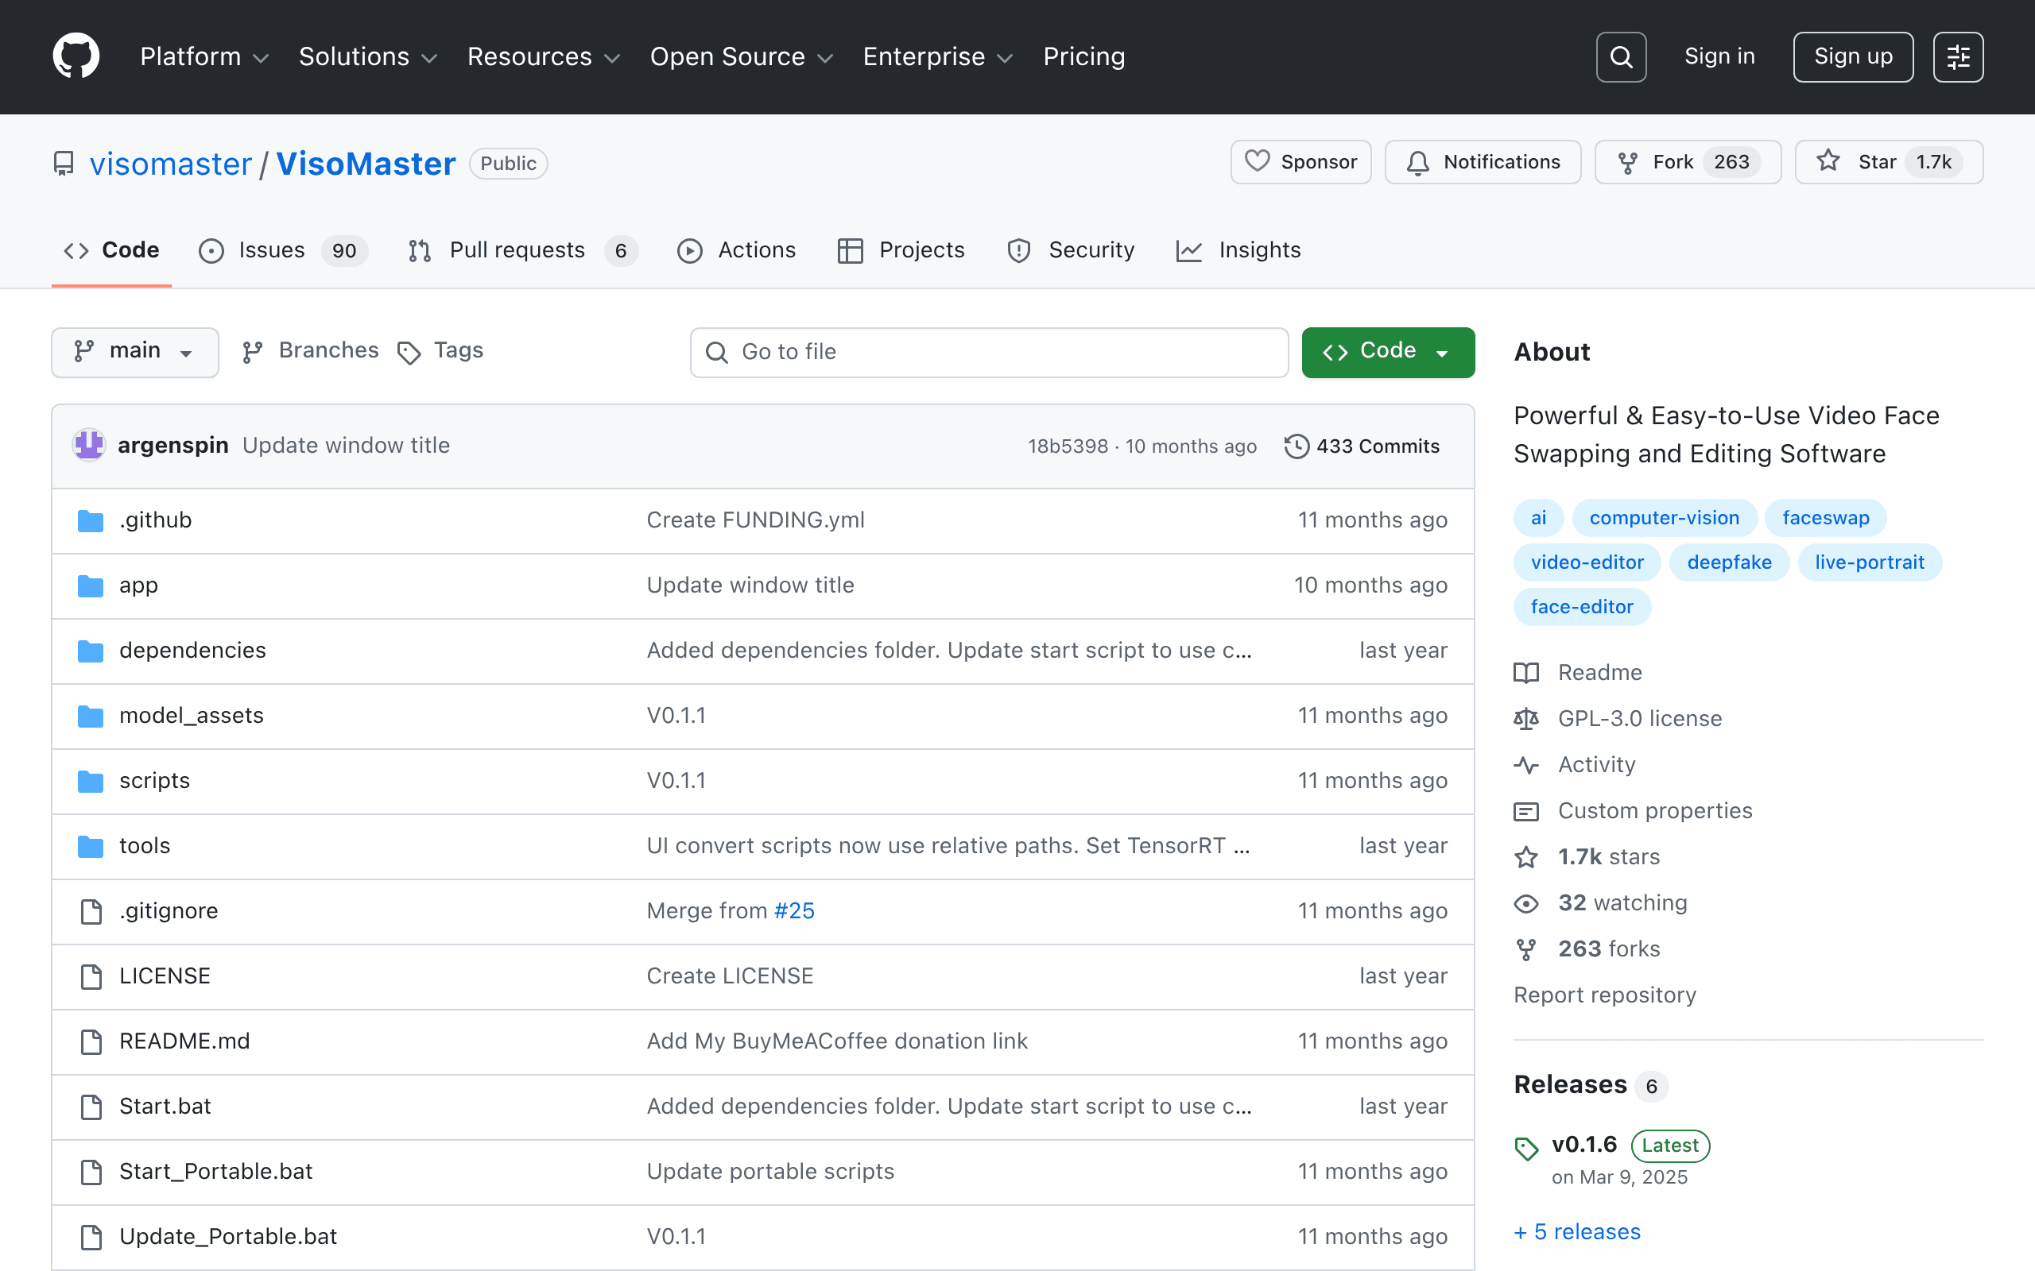Open the 433 Commits history
Screen dimensions: 2035x1271
[1362, 446]
